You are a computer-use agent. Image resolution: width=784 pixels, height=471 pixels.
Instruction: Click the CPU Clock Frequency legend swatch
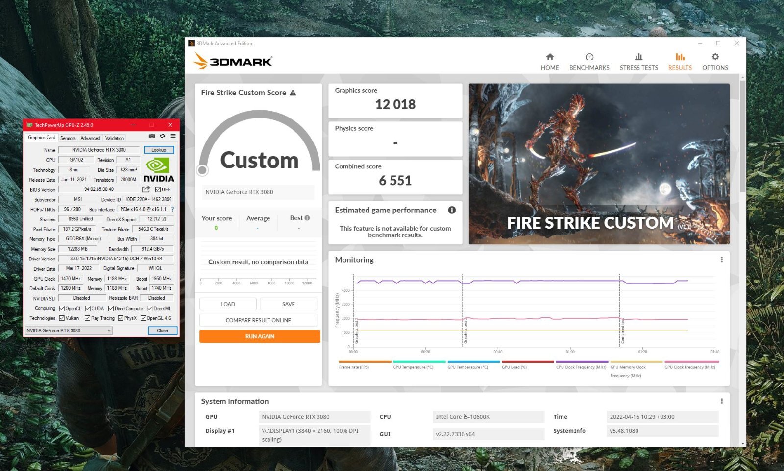pyautogui.click(x=582, y=362)
